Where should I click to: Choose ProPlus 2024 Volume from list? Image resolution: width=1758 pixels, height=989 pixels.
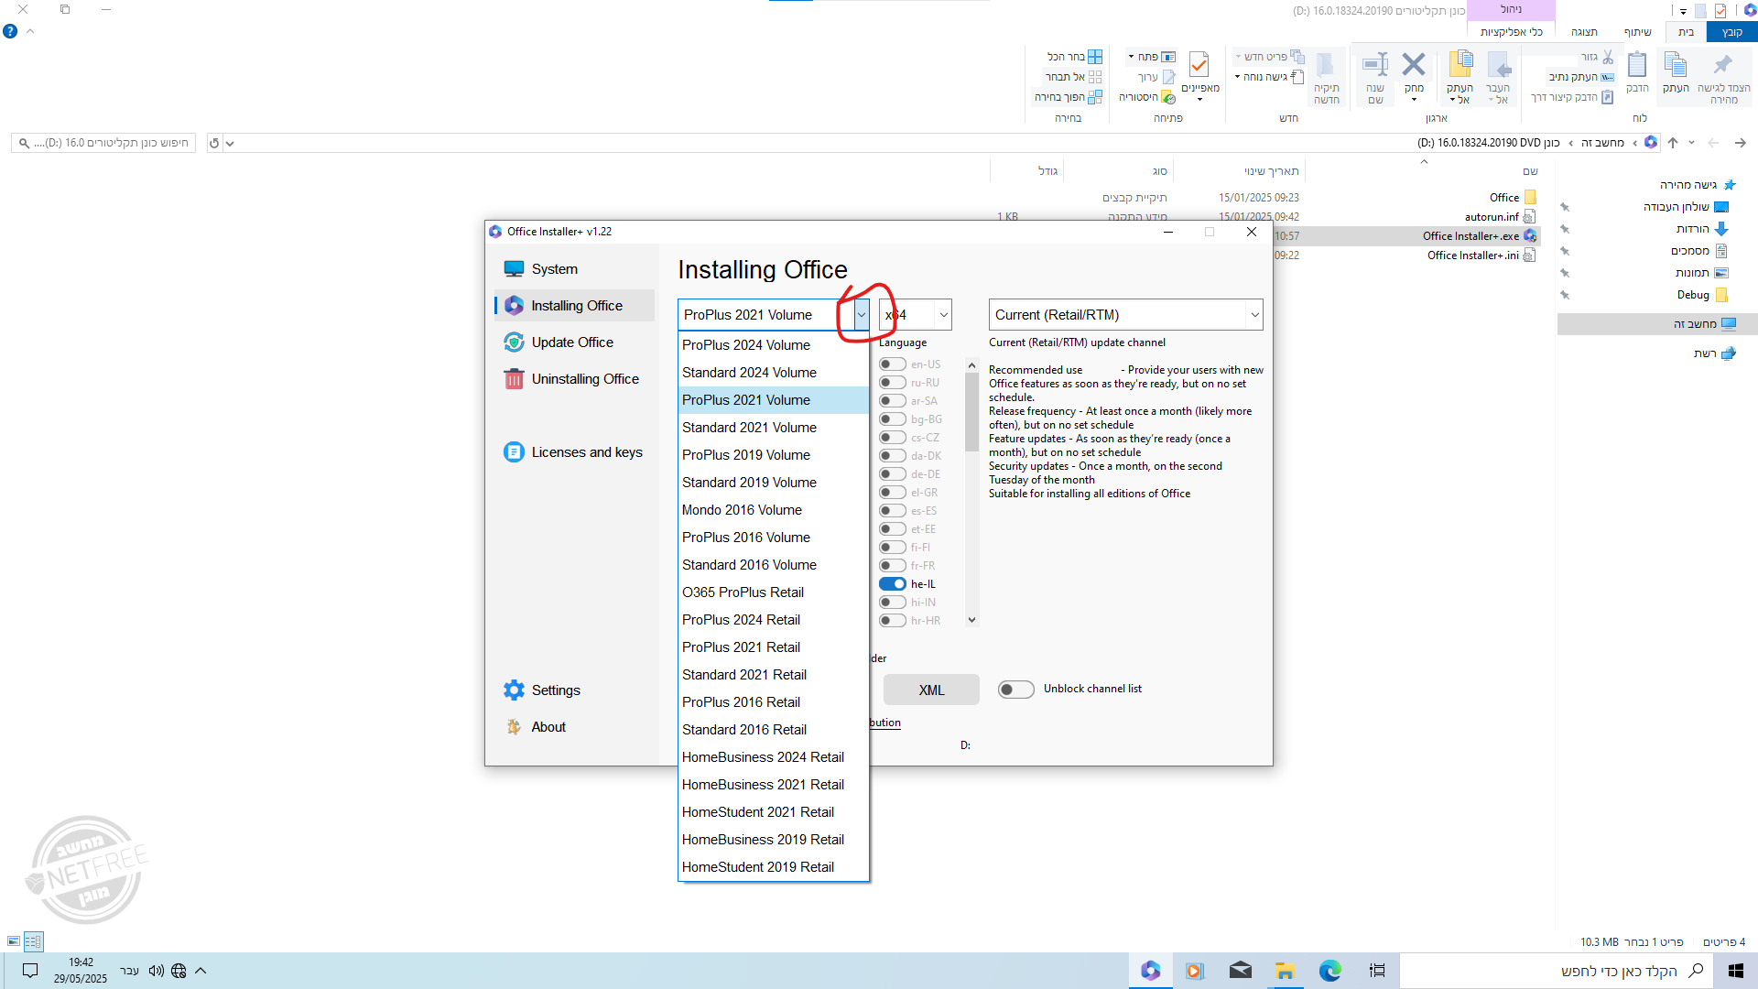773,345
